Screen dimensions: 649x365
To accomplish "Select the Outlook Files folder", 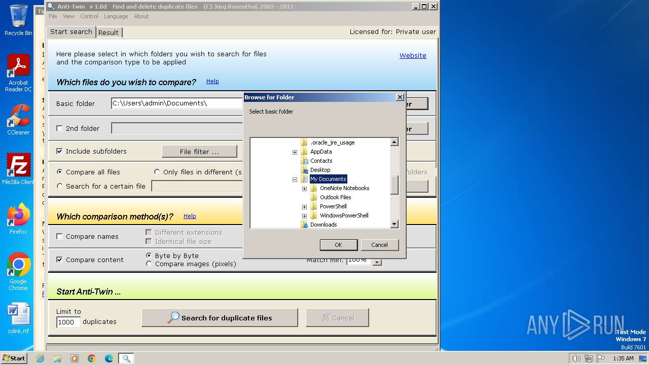I will coord(335,197).
